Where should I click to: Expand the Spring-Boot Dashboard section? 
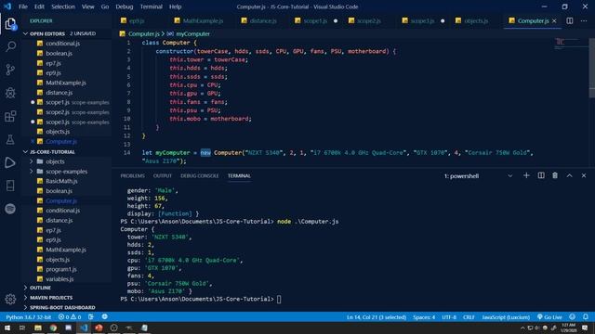[26, 307]
